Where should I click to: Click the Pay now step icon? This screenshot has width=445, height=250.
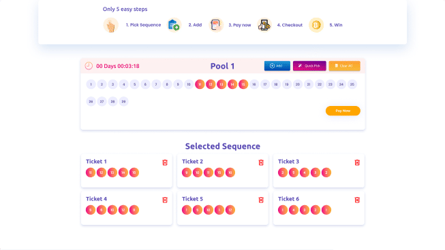tap(216, 25)
